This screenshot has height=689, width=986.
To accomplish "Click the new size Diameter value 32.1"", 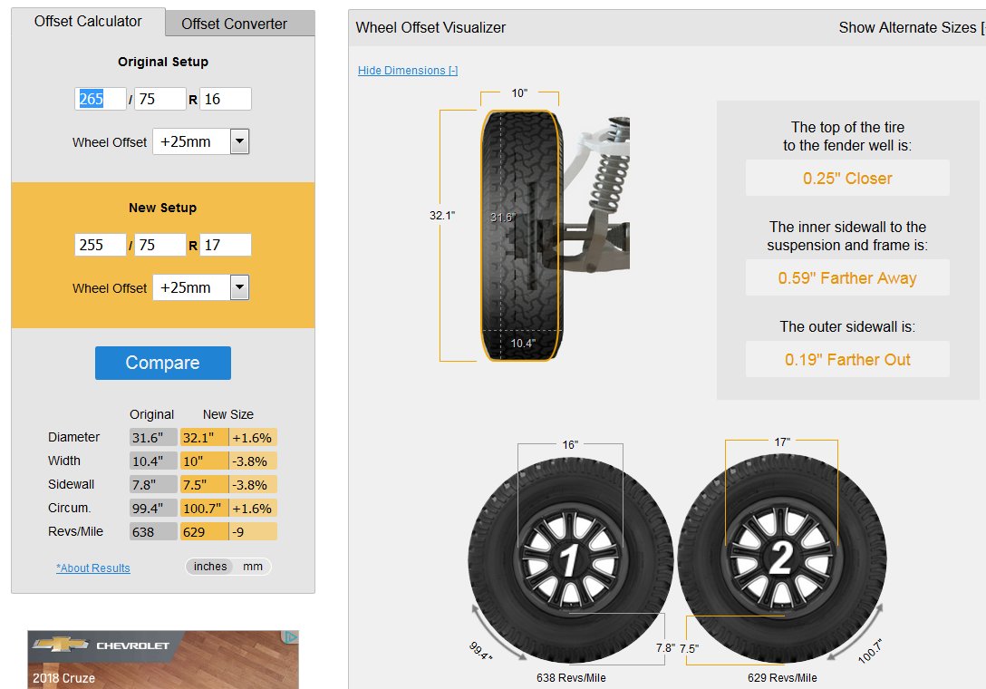I will point(205,438).
